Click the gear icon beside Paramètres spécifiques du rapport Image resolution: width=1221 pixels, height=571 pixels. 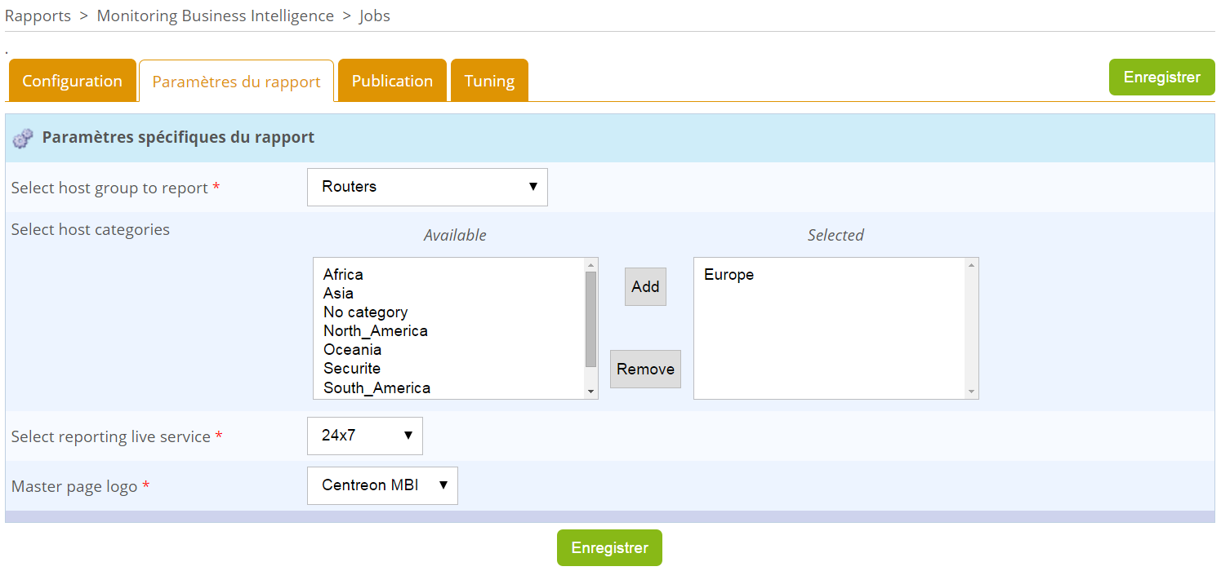click(x=23, y=137)
